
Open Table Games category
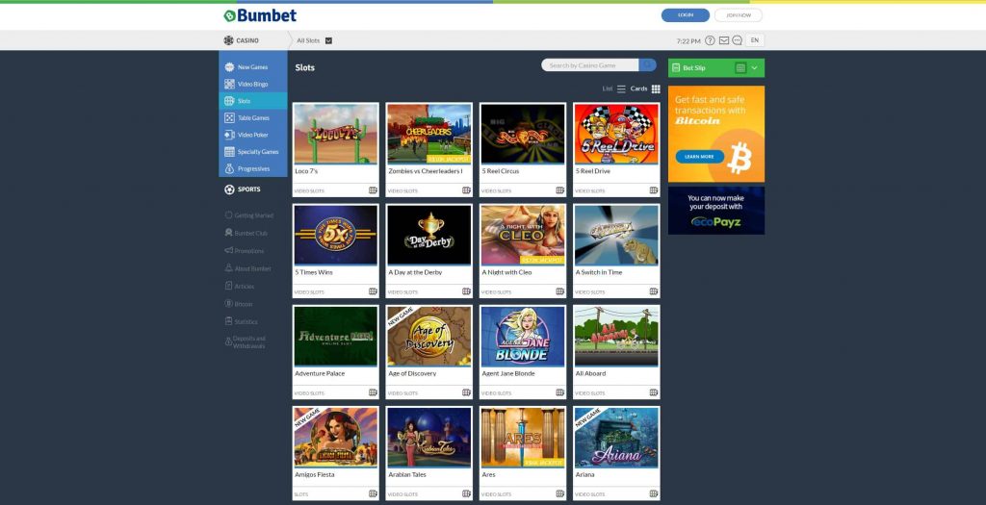(253, 118)
